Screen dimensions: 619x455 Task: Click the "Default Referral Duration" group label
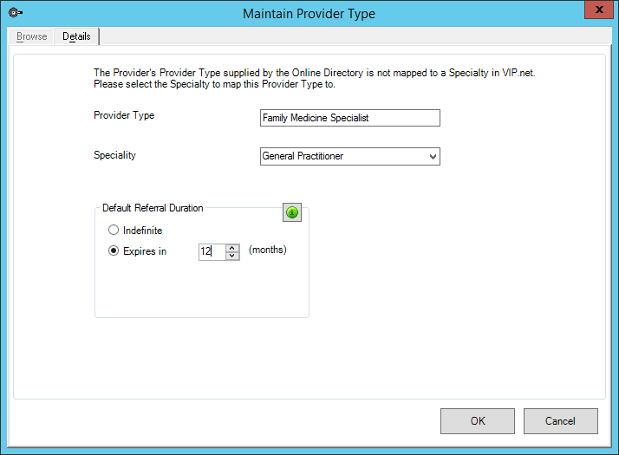(x=153, y=208)
